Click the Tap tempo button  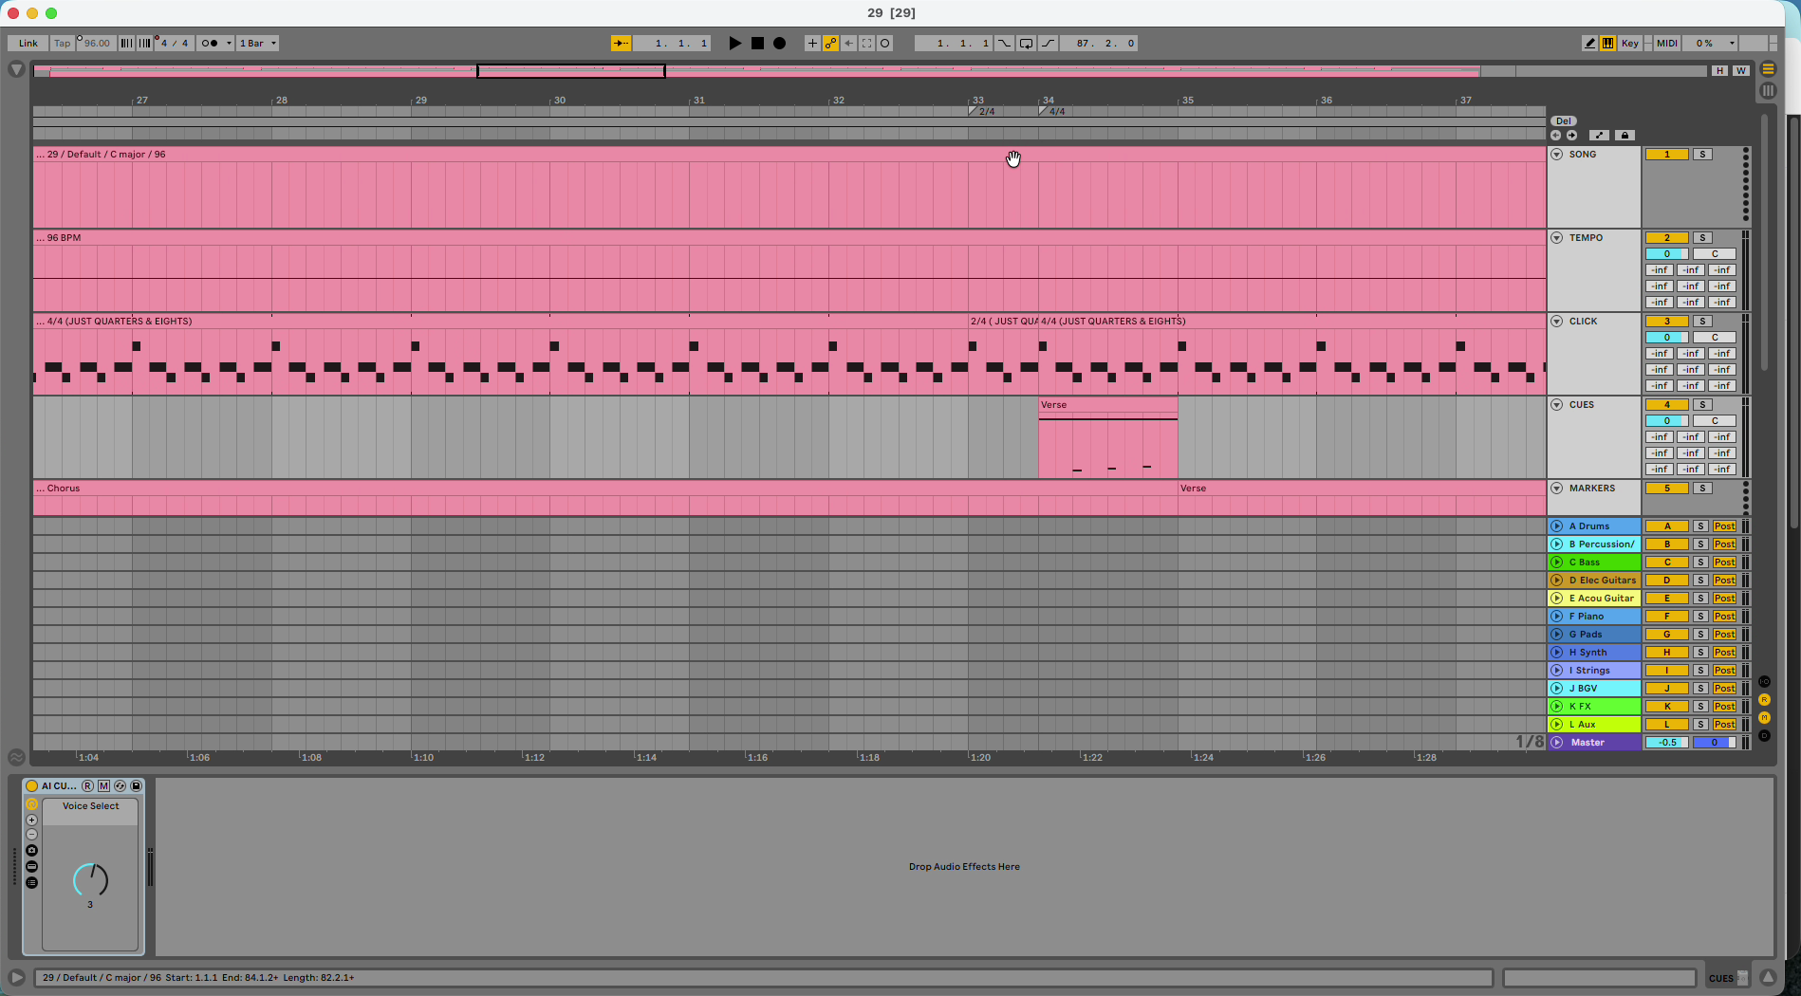point(62,44)
